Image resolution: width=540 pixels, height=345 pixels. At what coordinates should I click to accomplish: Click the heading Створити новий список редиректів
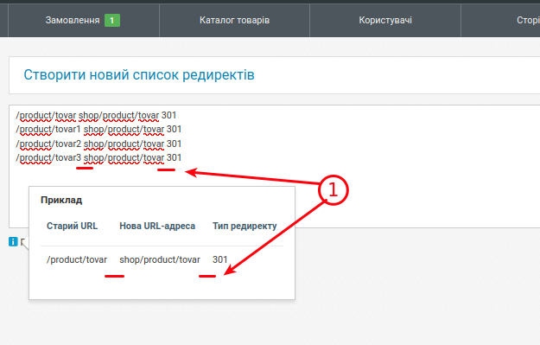(139, 74)
